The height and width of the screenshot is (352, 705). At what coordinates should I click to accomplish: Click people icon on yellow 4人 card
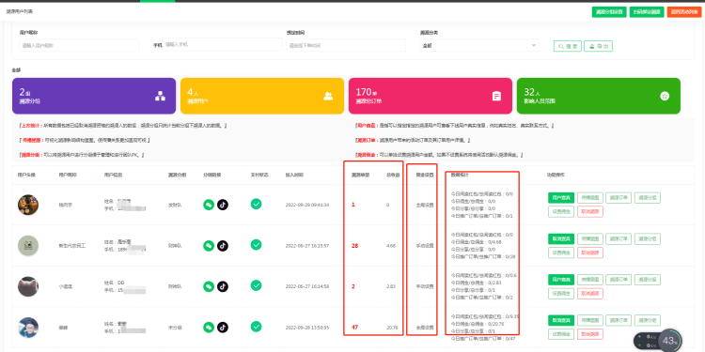[328, 96]
